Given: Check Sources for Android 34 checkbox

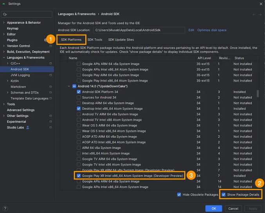Looking at the screenshot, I should pos(79,97).
